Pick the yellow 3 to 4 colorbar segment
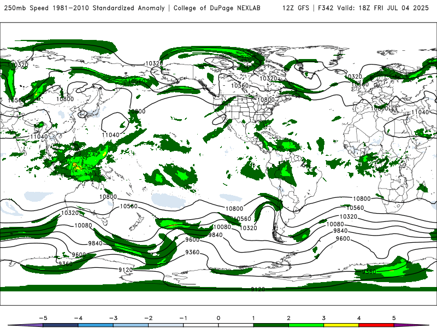437x328 pixels. tap(341, 325)
